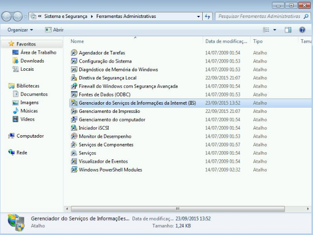Click the change view icon
Image resolution: width=313 pixels, height=235 pixels.
point(266,30)
